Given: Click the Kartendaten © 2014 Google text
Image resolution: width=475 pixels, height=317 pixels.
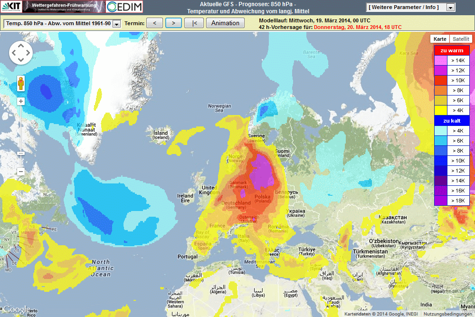Looking at the screenshot, I should 381,314.
